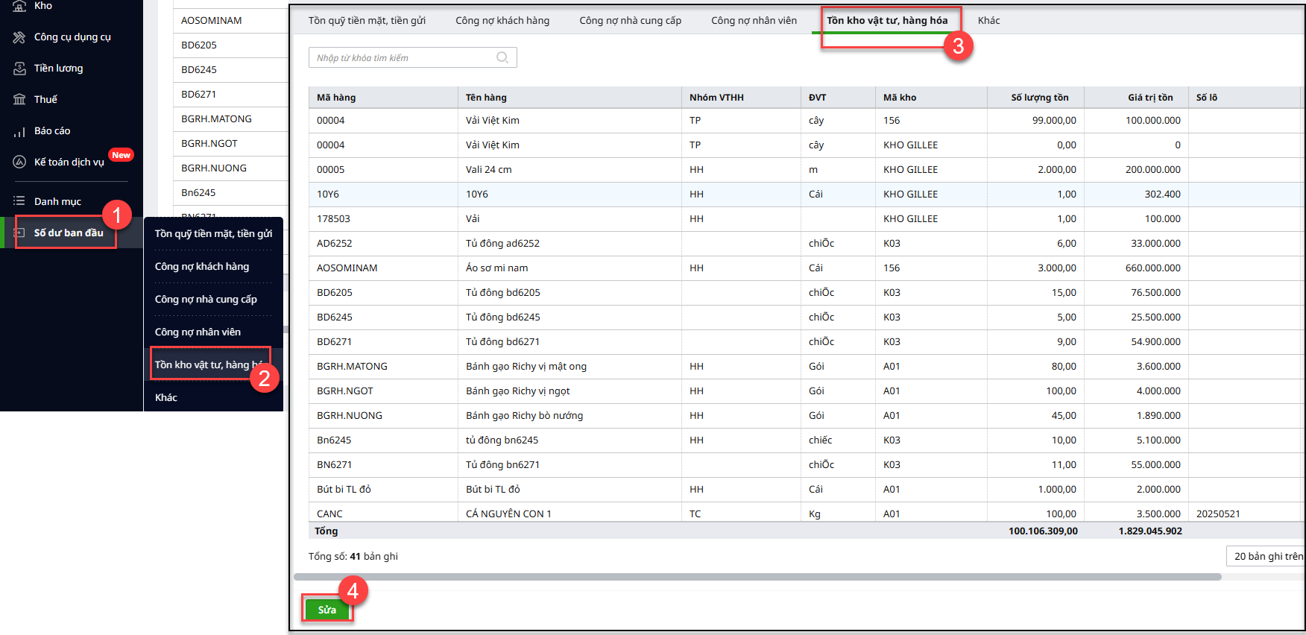
Task: Select Công nợ nhà cung cấp submenu item
Action: tap(206, 299)
